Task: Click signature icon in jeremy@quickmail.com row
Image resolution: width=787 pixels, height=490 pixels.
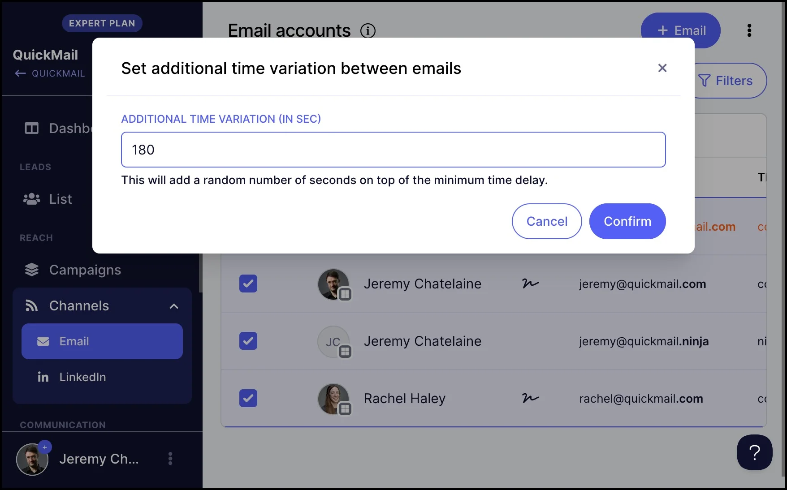Action: click(530, 284)
